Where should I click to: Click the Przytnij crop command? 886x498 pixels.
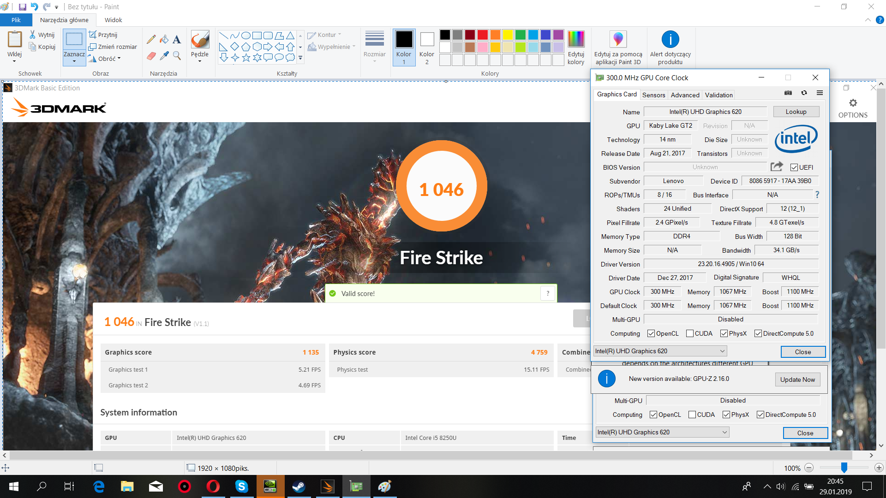(103, 35)
